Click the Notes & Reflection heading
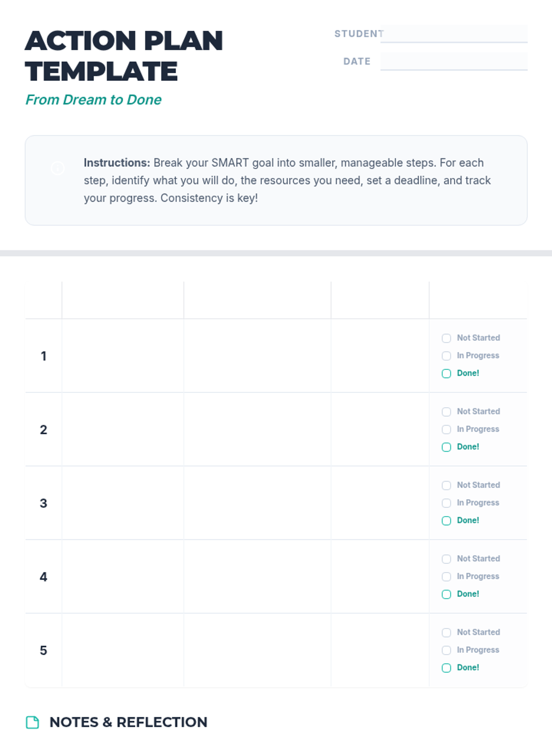 (128, 722)
